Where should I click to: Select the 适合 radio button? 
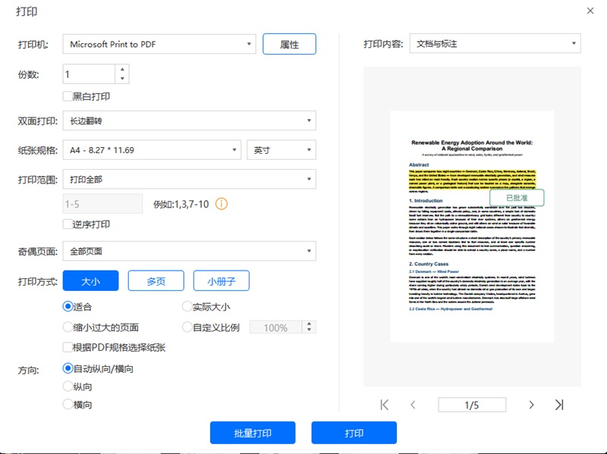coord(68,307)
